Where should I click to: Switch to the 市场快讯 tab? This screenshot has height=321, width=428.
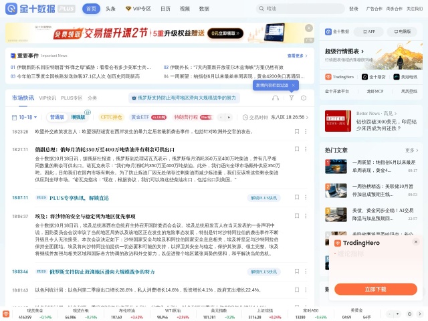23,98
